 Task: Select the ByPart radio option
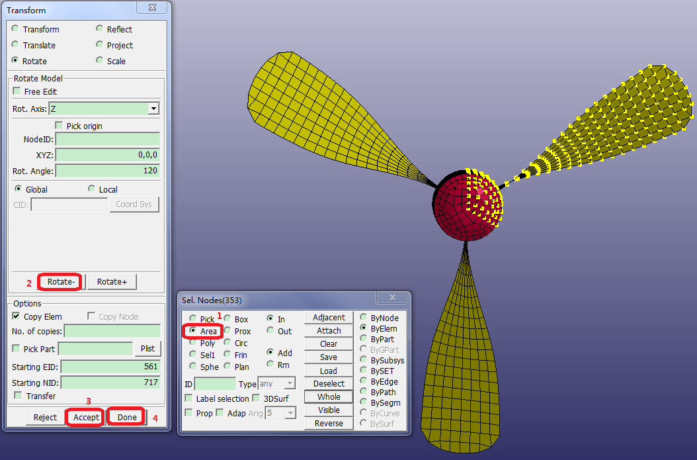(364, 339)
